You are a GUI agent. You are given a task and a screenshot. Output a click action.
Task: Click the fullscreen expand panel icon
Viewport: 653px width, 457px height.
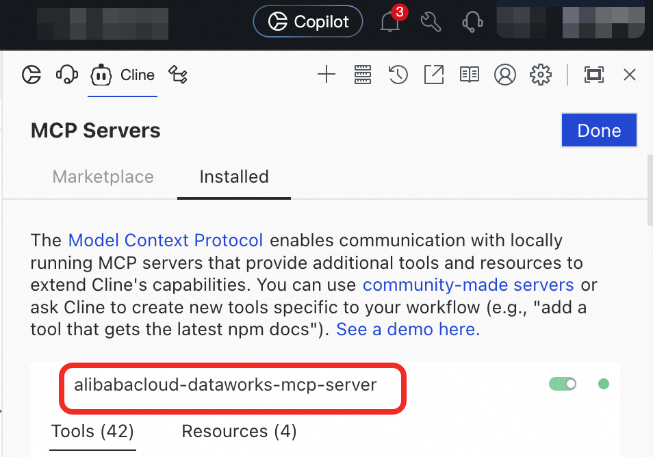(x=594, y=75)
